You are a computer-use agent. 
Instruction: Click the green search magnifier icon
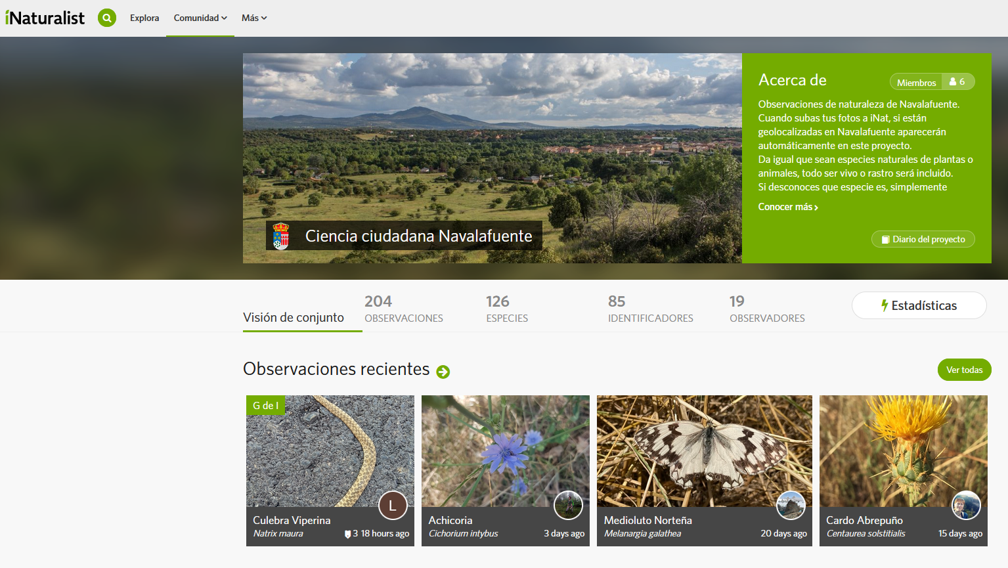coord(107,18)
